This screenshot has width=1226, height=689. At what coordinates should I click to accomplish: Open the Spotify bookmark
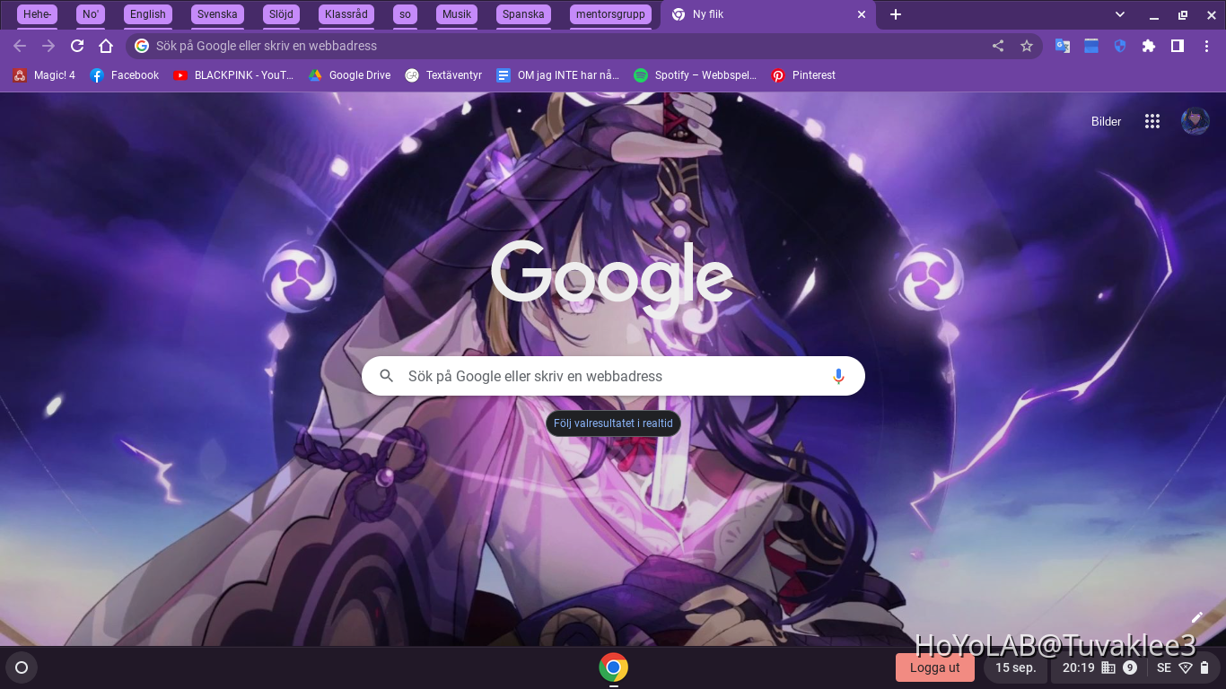point(695,75)
